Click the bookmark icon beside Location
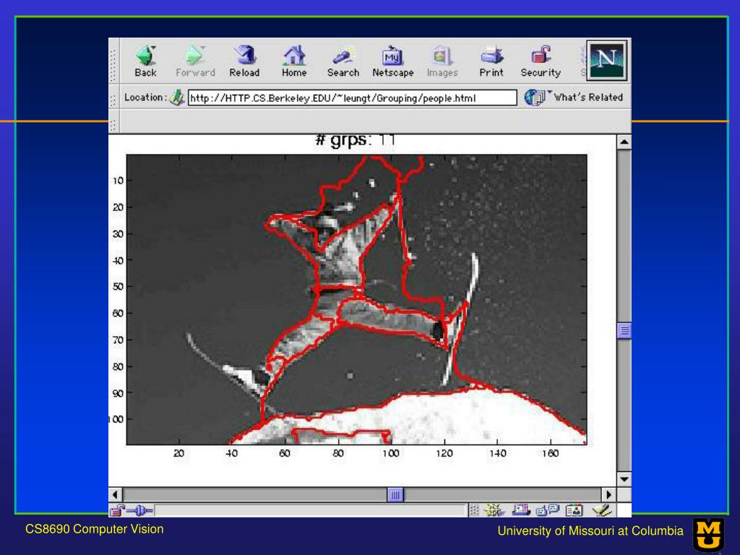The height and width of the screenshot is (555, 740). coord(177,98)
